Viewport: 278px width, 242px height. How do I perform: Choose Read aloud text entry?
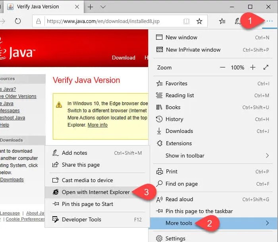179,199
